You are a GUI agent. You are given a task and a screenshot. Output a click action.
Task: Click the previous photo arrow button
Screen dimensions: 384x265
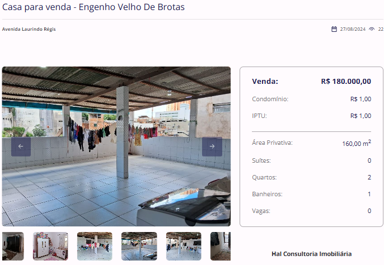tap(21, 146)
